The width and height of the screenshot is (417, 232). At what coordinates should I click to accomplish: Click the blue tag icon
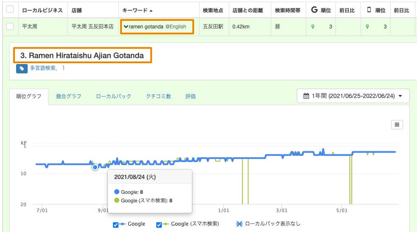22,69
